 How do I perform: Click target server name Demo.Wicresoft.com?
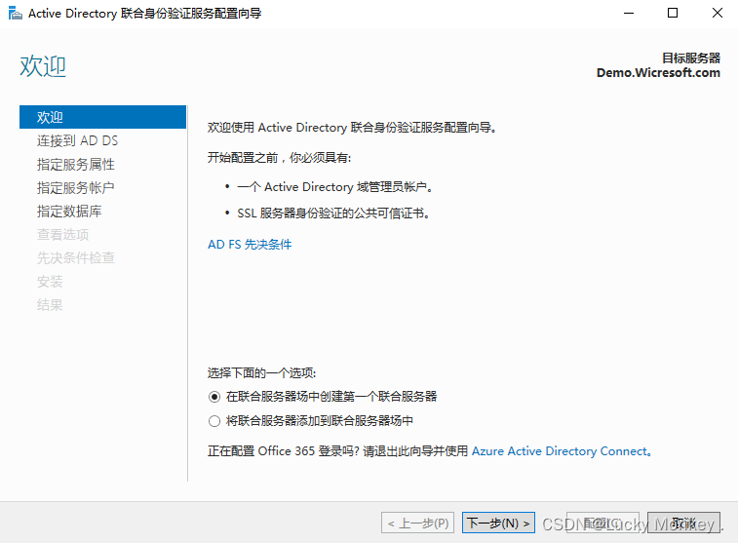click(658, 73)
